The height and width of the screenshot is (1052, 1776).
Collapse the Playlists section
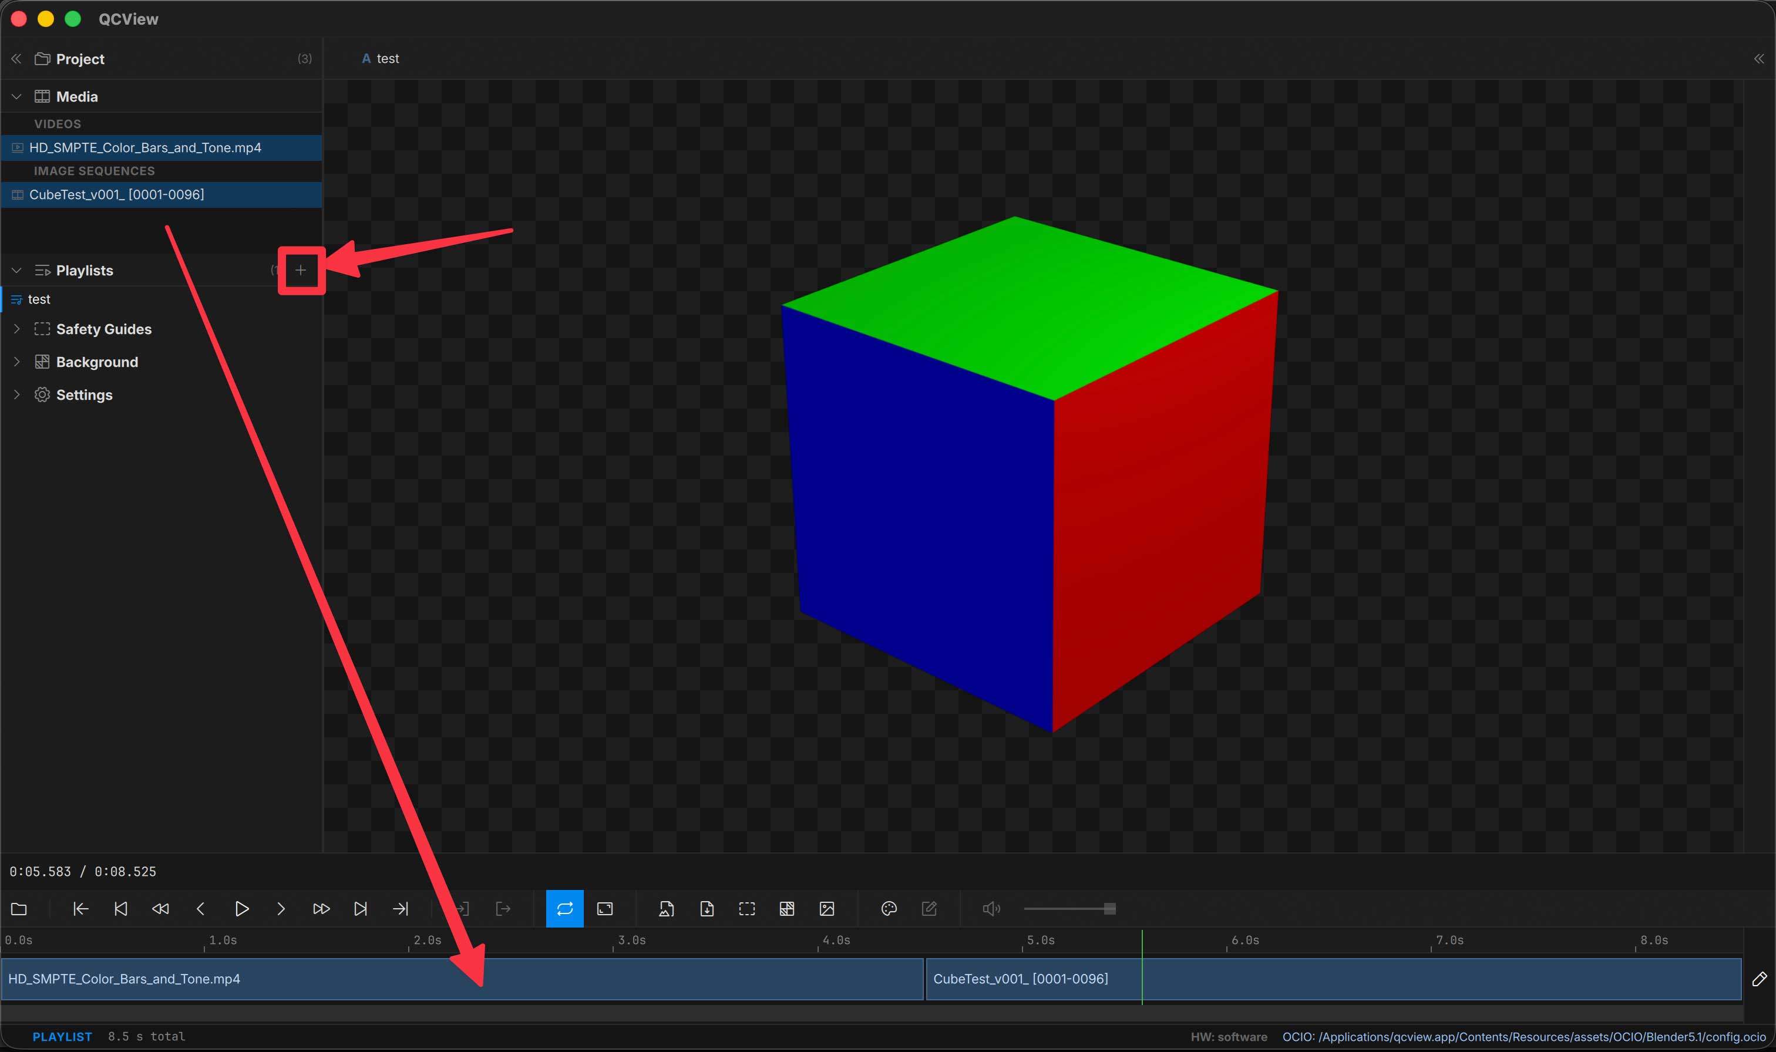16,270
